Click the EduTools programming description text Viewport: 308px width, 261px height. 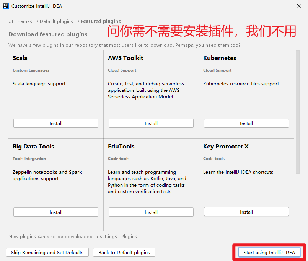tap(147, 182)
